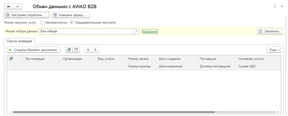
Task: Open the Список операций tab
Action: (x=19, y=41)
